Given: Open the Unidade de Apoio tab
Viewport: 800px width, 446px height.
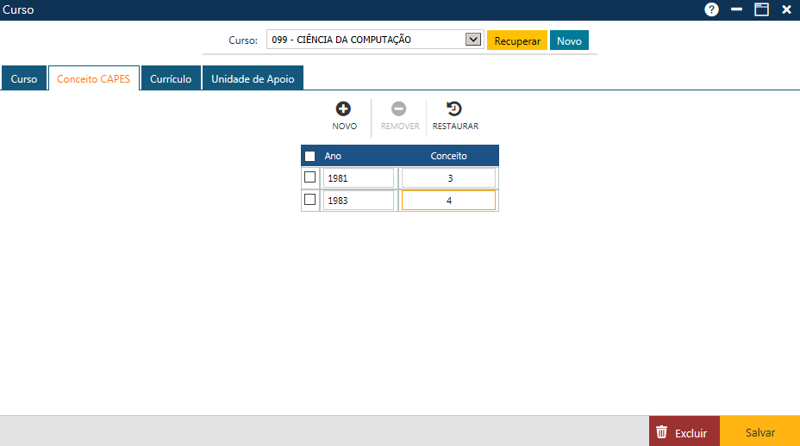Looking at the screenshot, I should [x=253, y=78].
